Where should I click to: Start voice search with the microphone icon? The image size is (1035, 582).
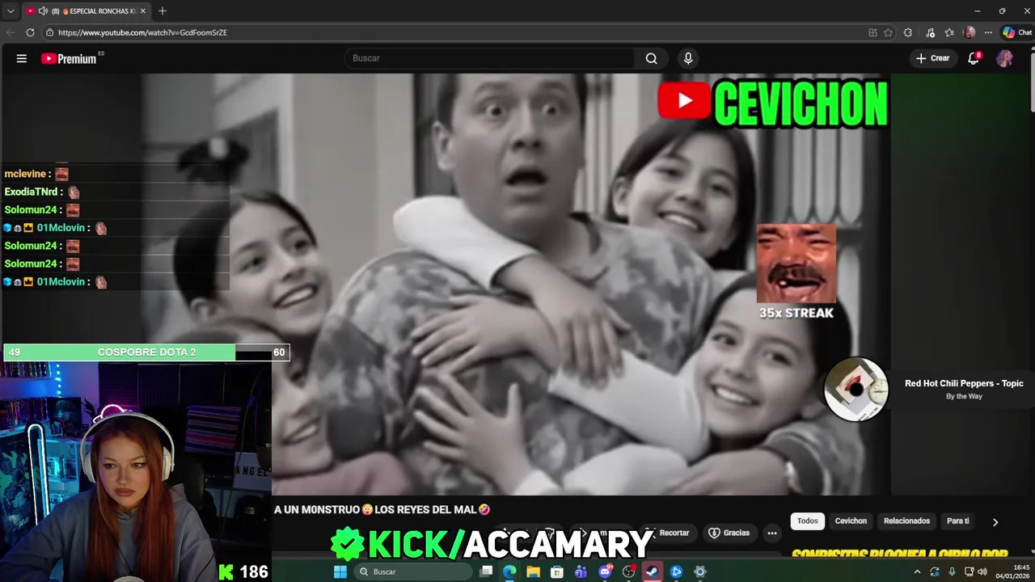tap(688, 58)
